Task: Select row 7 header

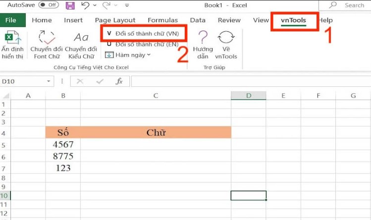Action: (x=5, y=168)
